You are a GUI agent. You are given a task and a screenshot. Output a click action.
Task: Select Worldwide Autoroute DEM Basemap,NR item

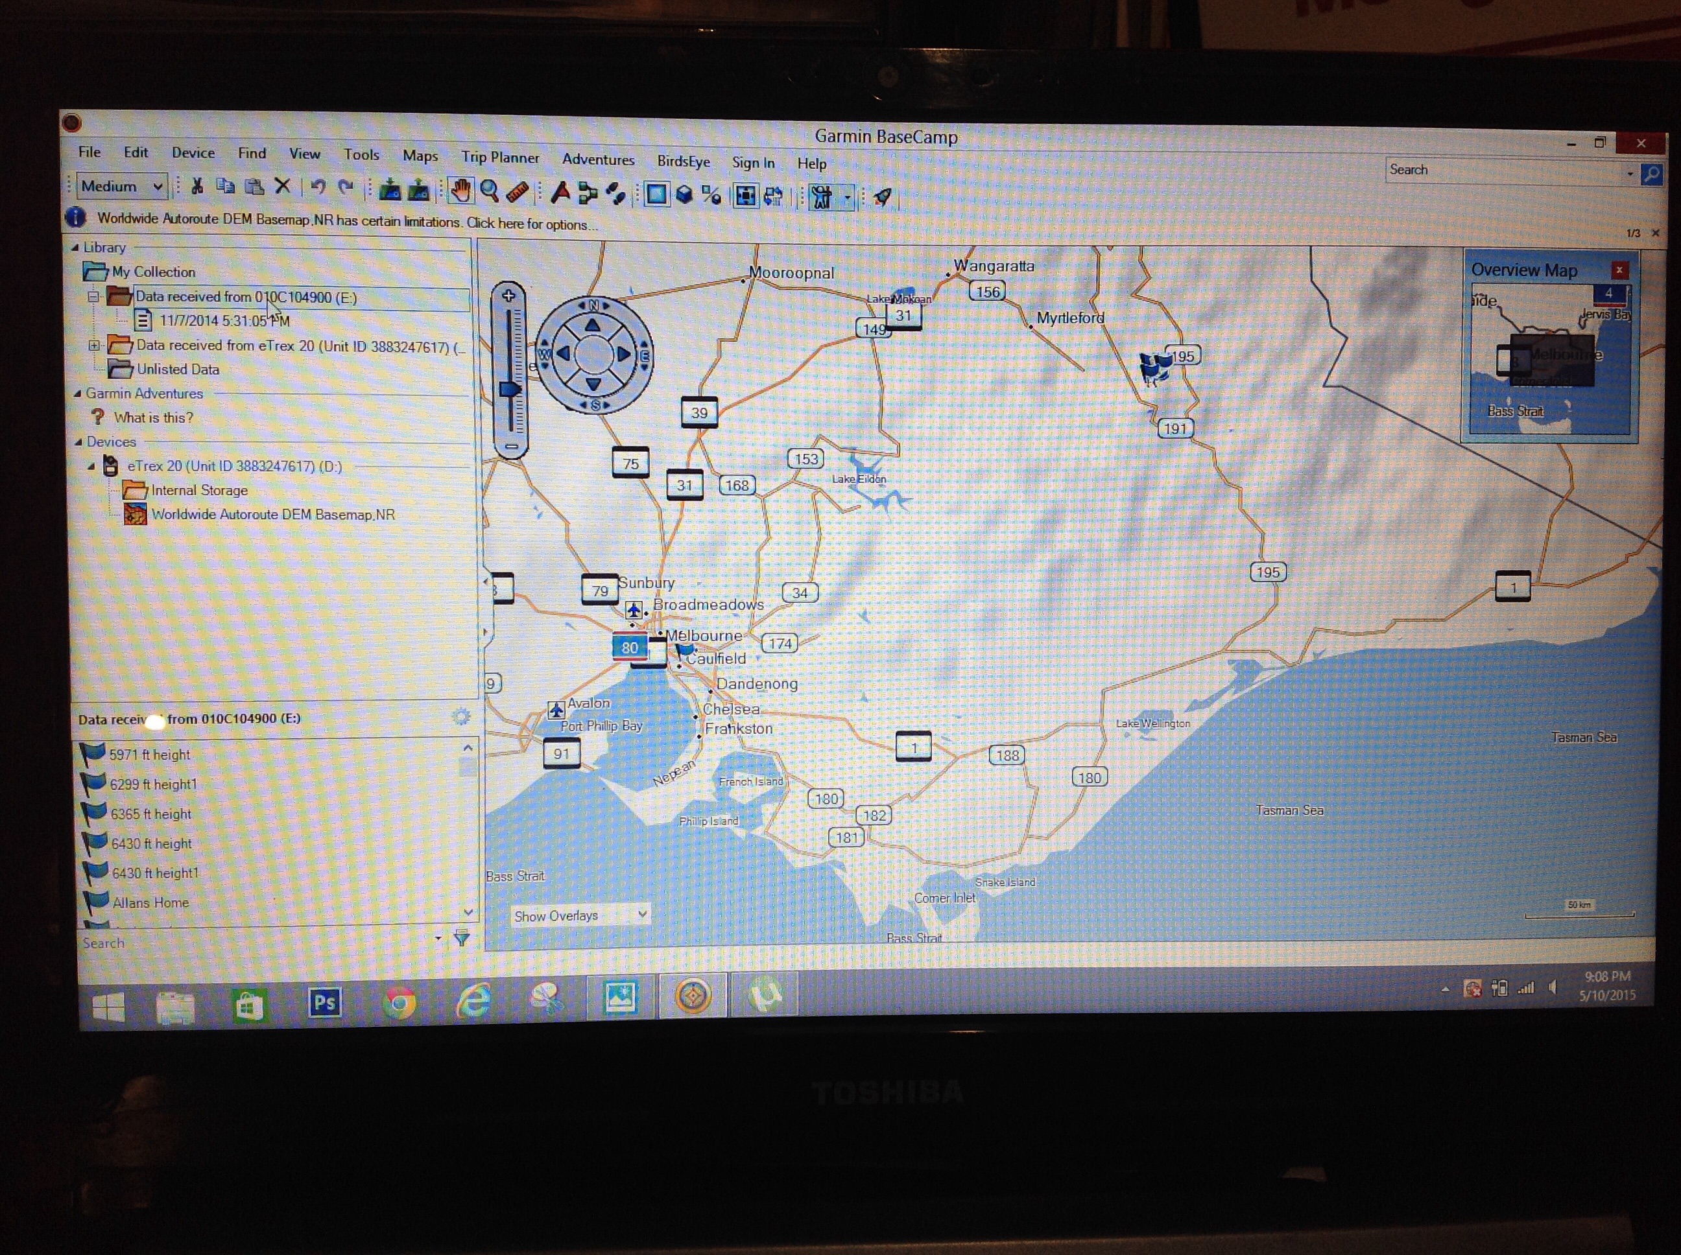tap(273, 514)
